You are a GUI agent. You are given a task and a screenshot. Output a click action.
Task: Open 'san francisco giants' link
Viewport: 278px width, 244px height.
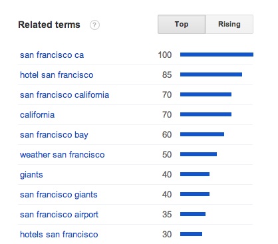(59, 195)
